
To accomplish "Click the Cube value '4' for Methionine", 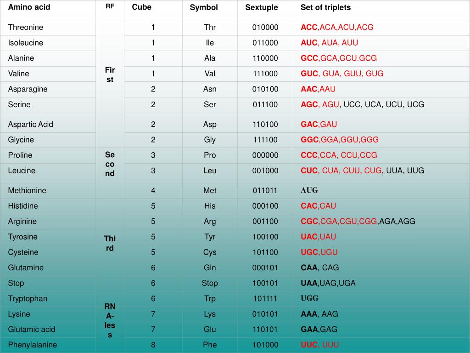I will pos(153,190).
